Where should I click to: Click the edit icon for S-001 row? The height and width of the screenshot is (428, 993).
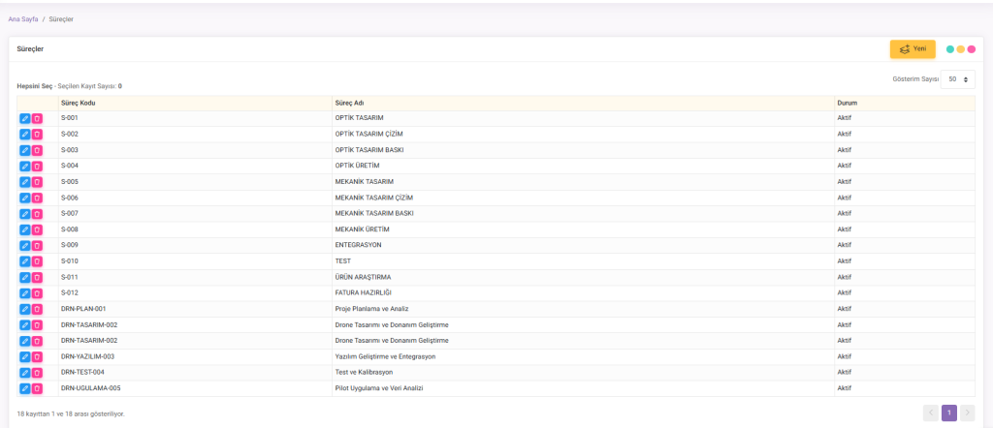point(25,118)
